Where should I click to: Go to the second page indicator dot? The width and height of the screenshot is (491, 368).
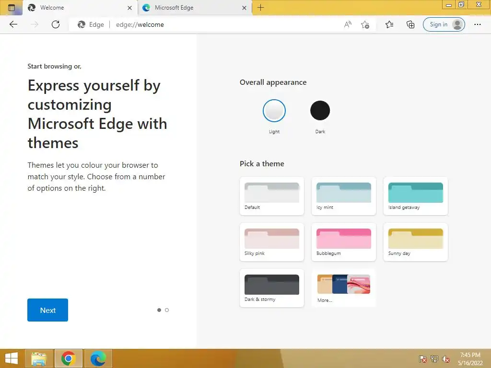click(x=167, y=310)
